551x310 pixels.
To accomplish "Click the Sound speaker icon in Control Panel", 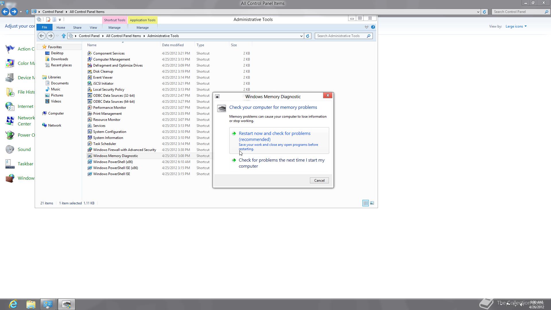I will coord(10,150).
